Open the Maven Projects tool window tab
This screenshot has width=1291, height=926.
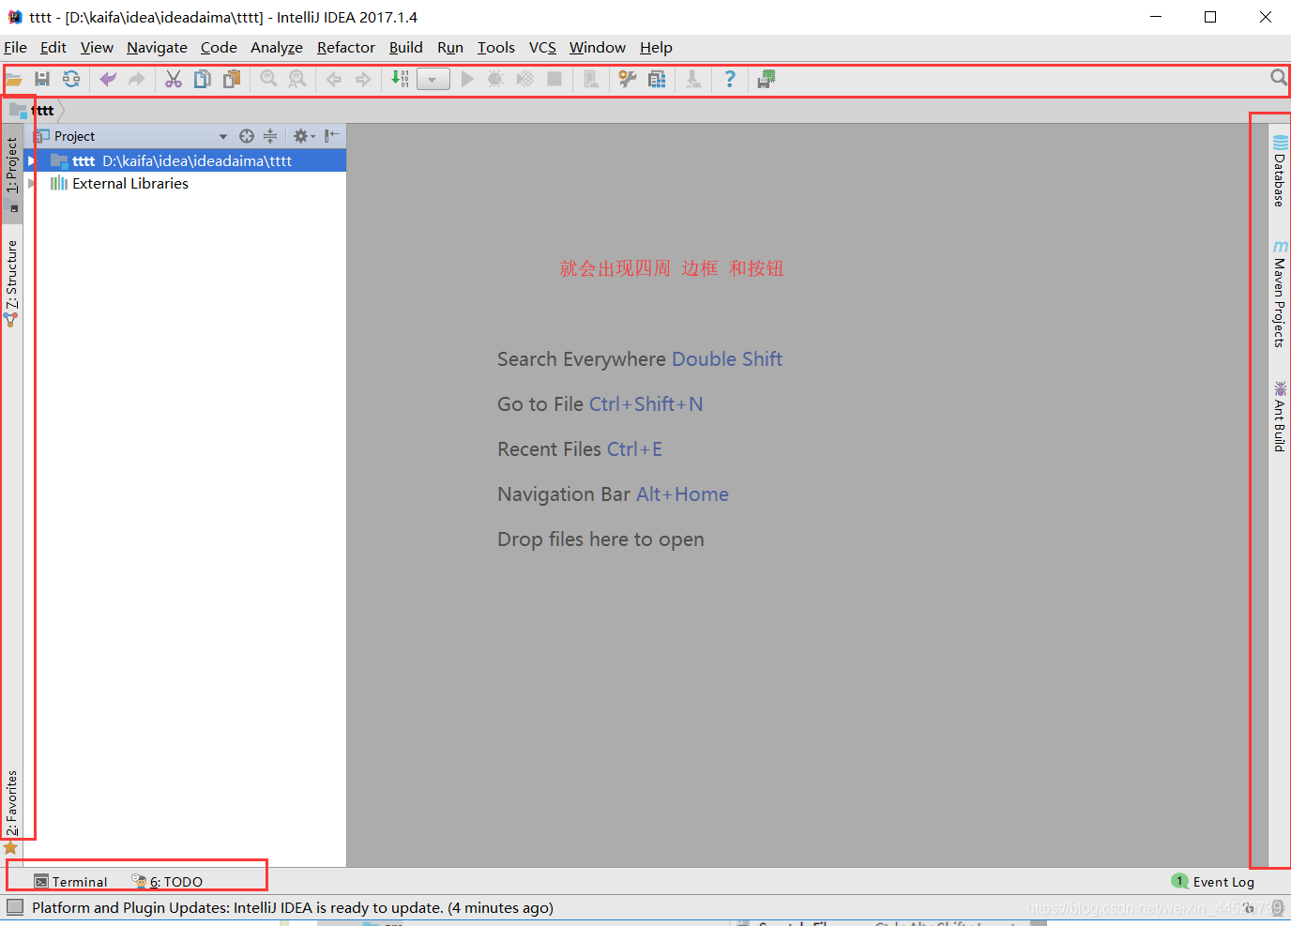tap(1279, 294)
